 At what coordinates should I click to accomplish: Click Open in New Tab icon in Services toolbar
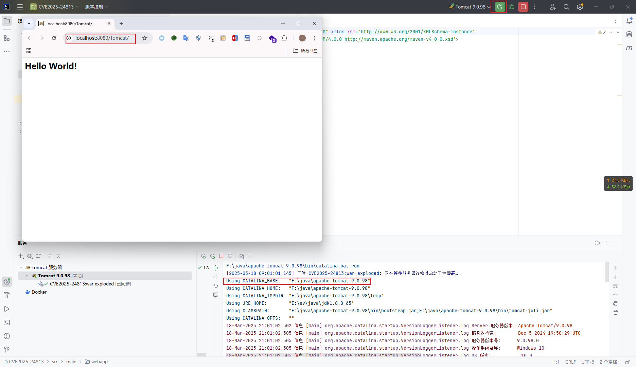click(x=38, y=256)
